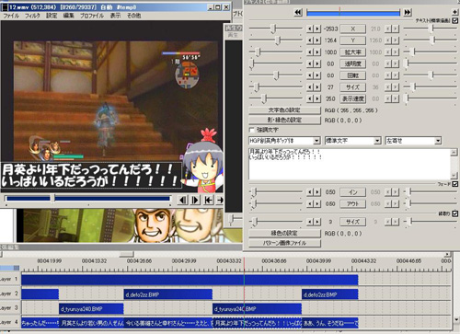Screen dimensions: 460x334
Task: Open 影・縁色の設定 color settings
Action: pyautogui.click(x=284, y=120)
